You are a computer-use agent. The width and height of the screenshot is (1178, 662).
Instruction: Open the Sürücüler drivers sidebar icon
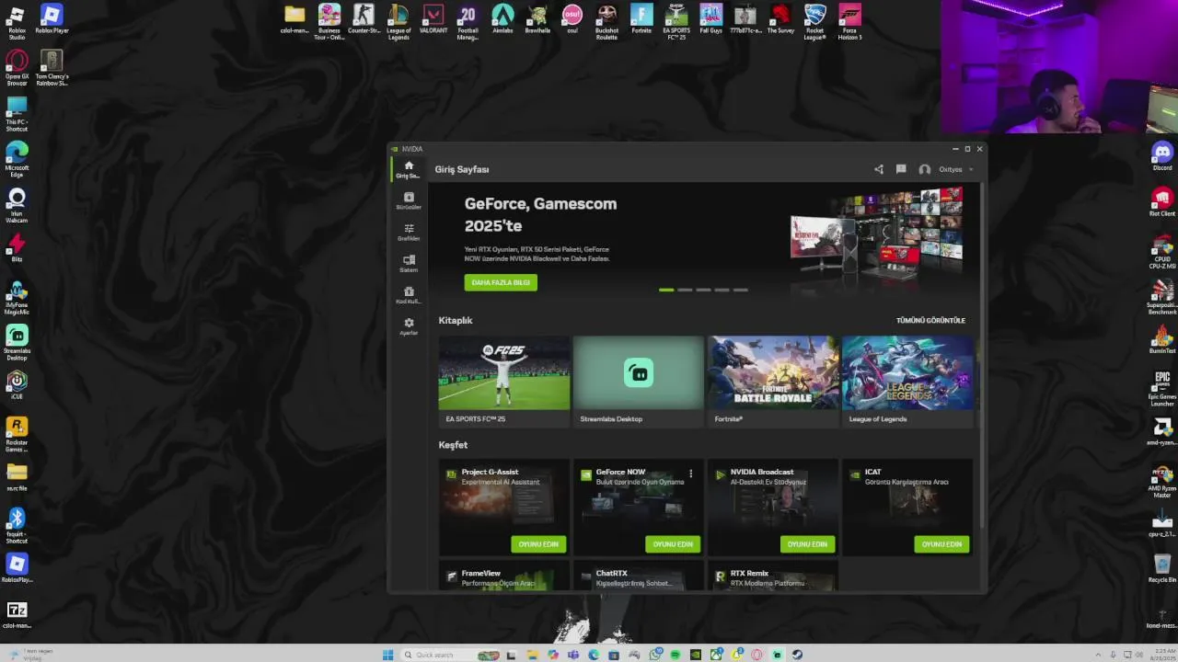pos(409,200)
